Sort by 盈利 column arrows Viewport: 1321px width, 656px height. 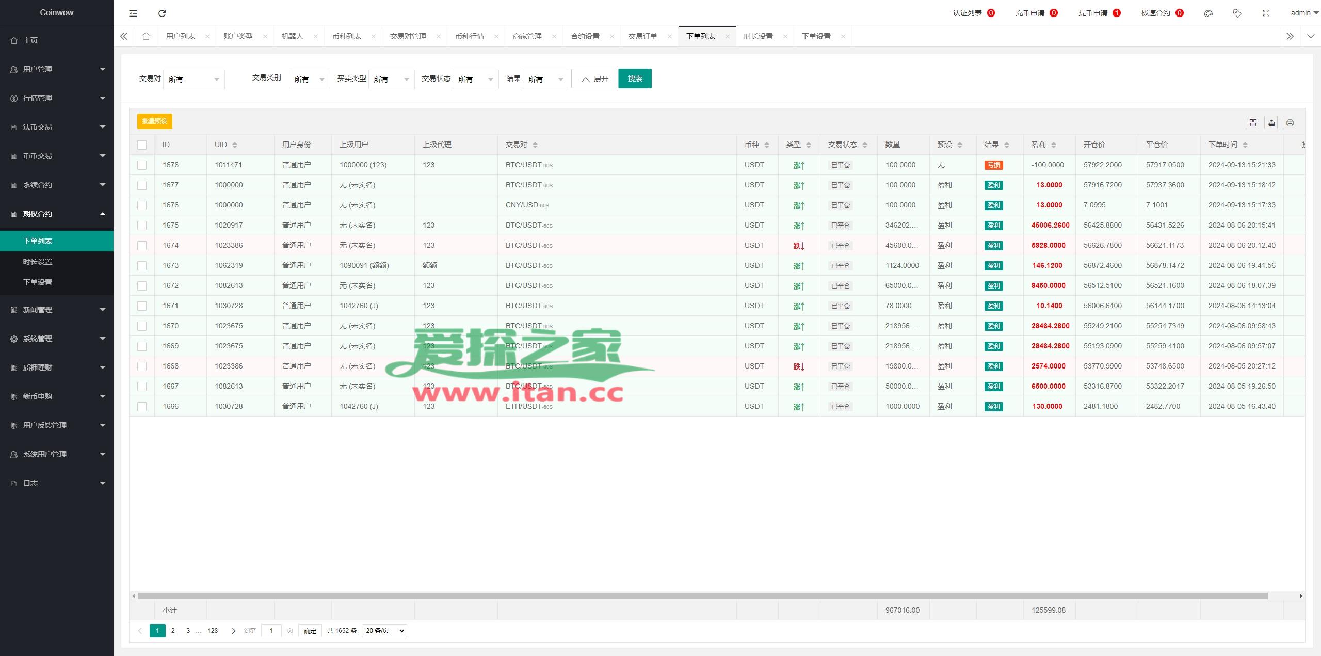point(1054,145)
